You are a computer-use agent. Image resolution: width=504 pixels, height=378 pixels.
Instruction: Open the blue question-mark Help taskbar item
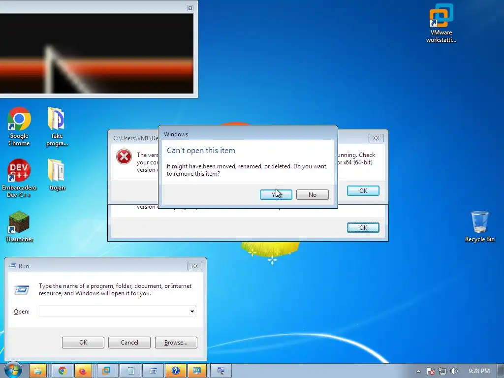tap(176, 371)
